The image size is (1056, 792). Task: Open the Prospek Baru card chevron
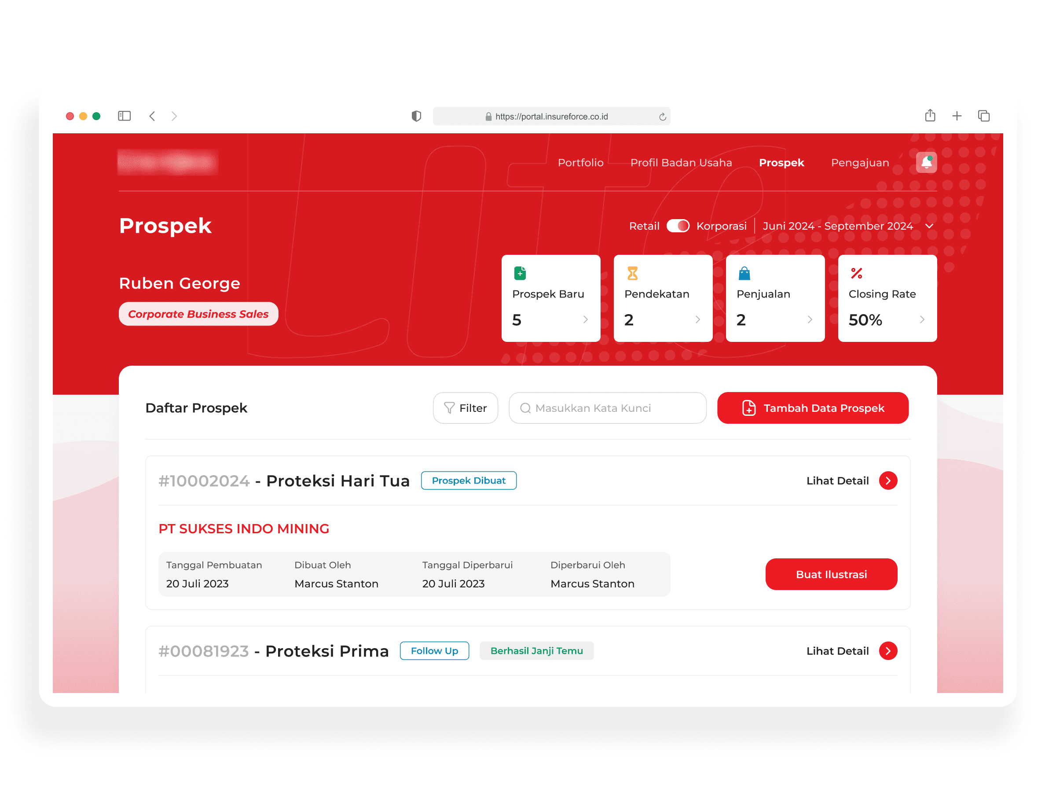coord(585,319)
